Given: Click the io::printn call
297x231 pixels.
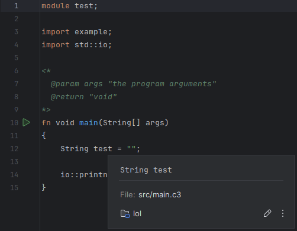Looking at the screenshot, I should (84, 175).
